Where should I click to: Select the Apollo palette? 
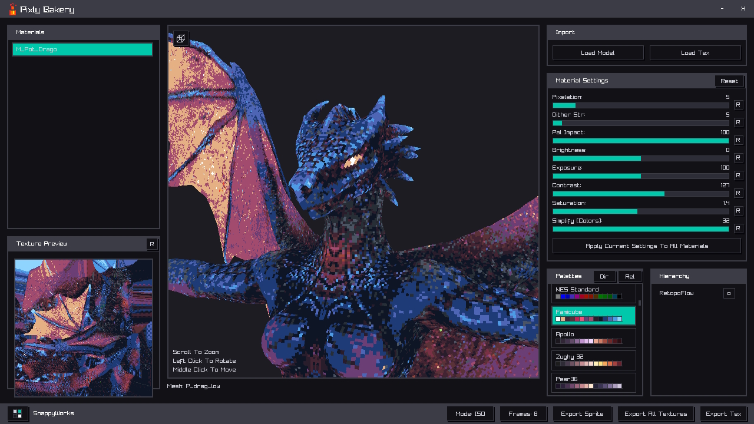click(594, 337)
